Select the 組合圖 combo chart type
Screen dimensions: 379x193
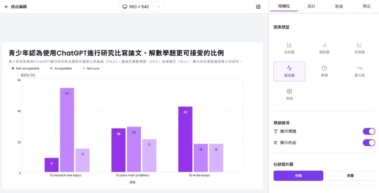[289, 71]
